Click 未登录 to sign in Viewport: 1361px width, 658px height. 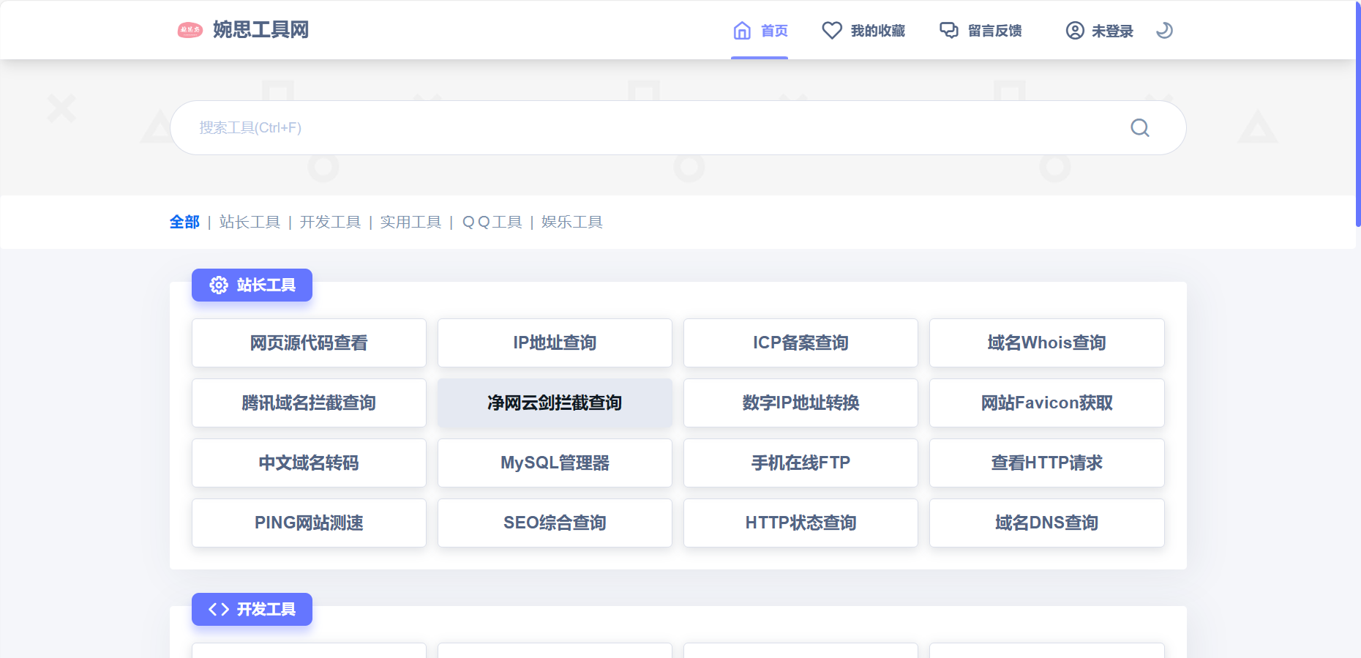pyautogui.click(x=1099, y=30)
